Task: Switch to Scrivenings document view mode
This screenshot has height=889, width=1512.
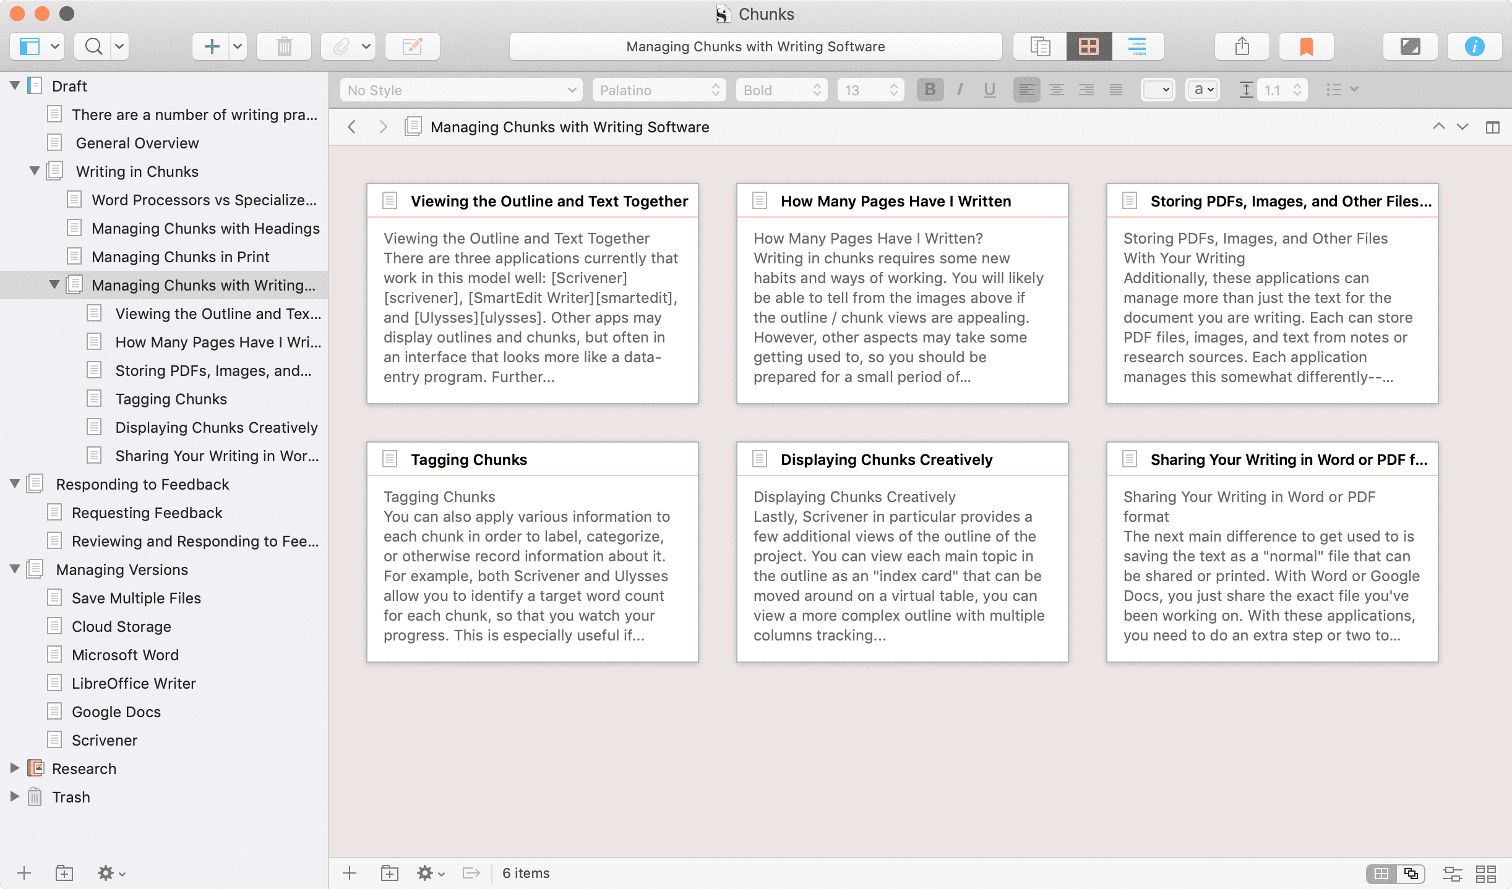Action: click(1040, 46)
